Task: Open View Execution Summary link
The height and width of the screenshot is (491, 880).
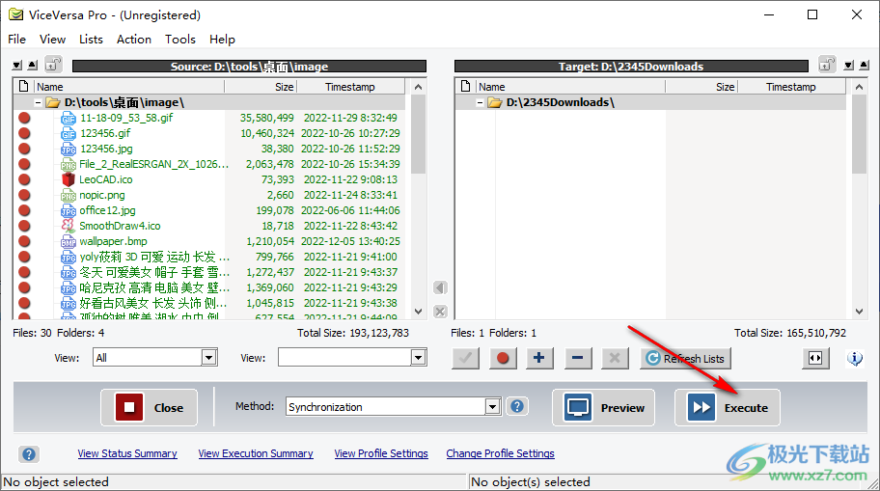Action: click(x=256, y=453)
